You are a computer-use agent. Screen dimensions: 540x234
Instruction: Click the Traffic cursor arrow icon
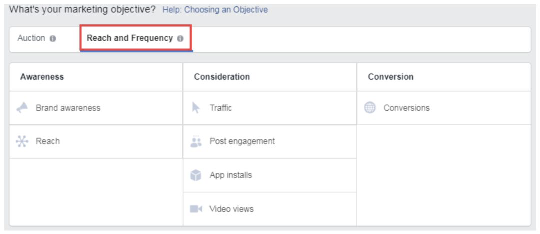click(196, 108)
